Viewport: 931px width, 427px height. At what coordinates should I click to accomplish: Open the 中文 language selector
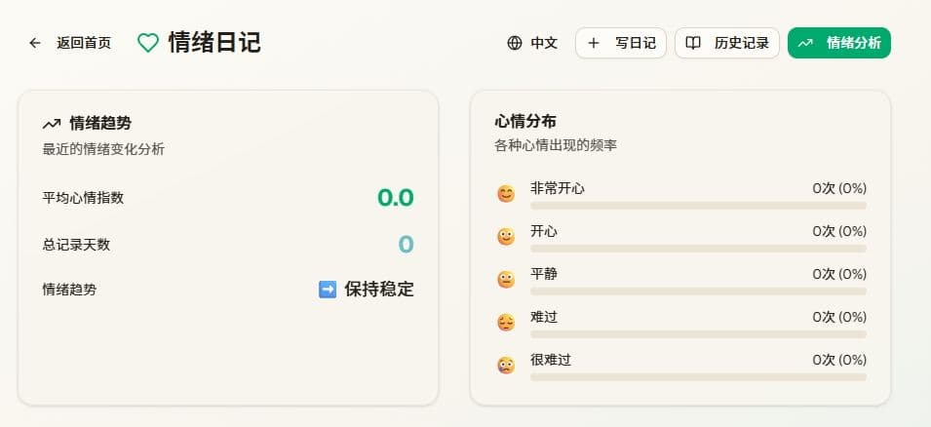533,43
